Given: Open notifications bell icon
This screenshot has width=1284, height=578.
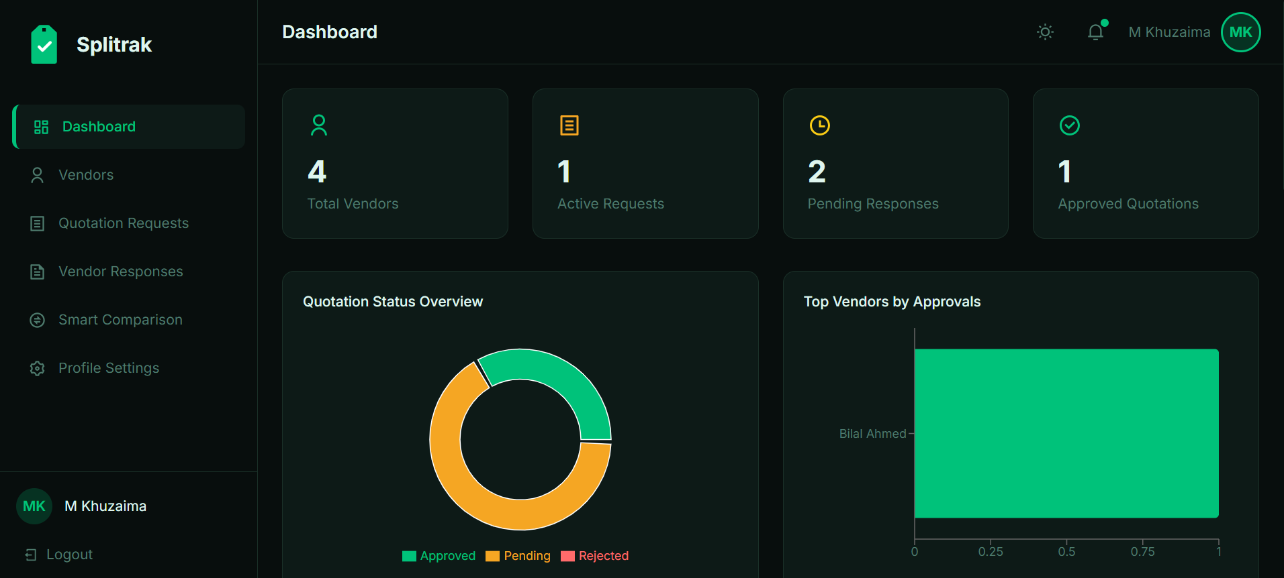Looking at the screenshot, I should (x=1095, y=32).
